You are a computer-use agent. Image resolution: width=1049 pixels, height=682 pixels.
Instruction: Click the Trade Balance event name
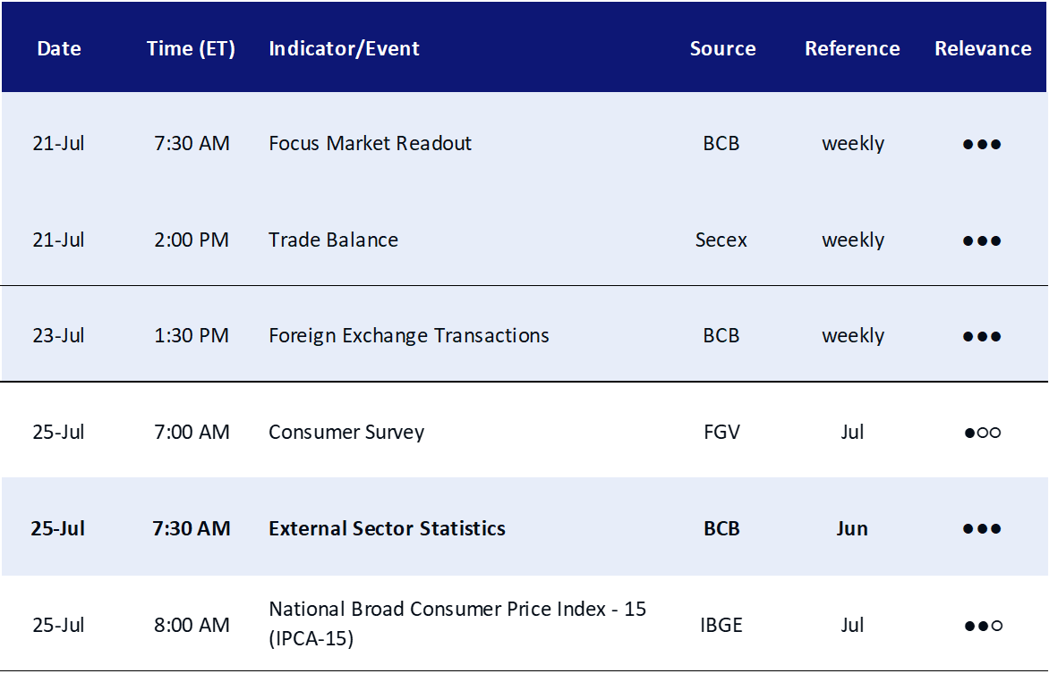point(333,240)
